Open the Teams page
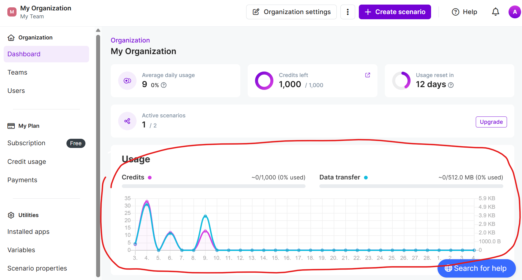This screenshot has height=280, width=522. tap(17, 72)
